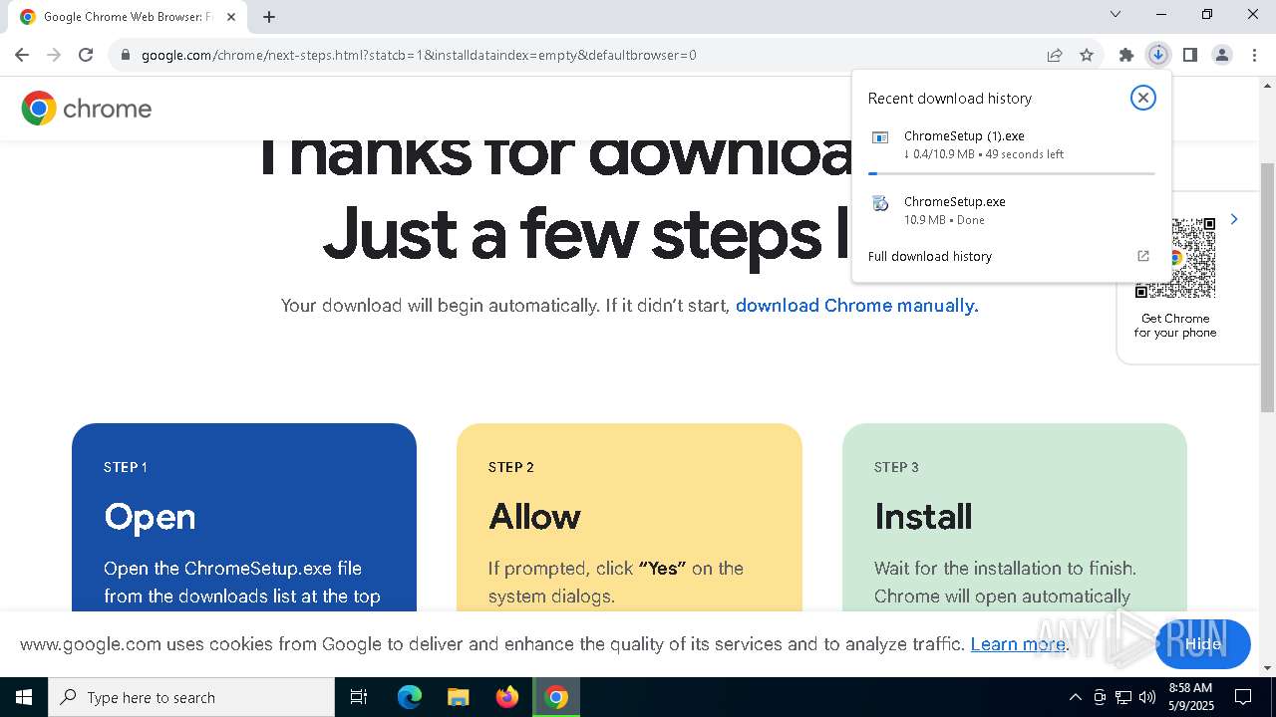Open the Extensions puzzle icon
The image size is (1276, 717).
tap(1126, 55)
